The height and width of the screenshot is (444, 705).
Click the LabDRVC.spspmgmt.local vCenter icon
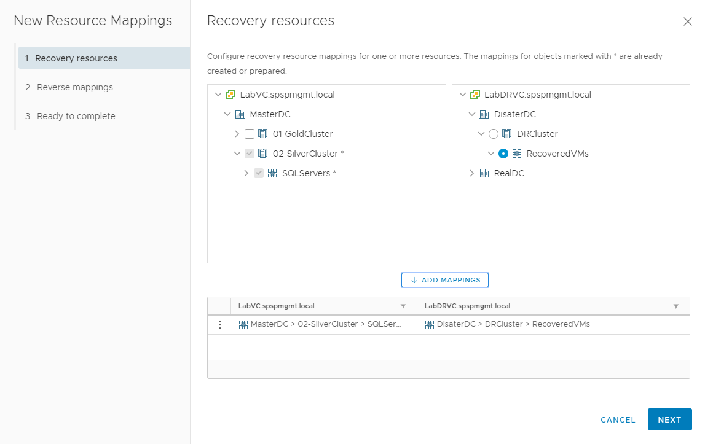pos(475,95)
